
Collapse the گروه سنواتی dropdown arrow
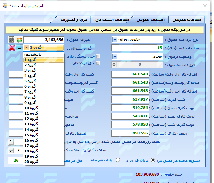tap(26, 48)
